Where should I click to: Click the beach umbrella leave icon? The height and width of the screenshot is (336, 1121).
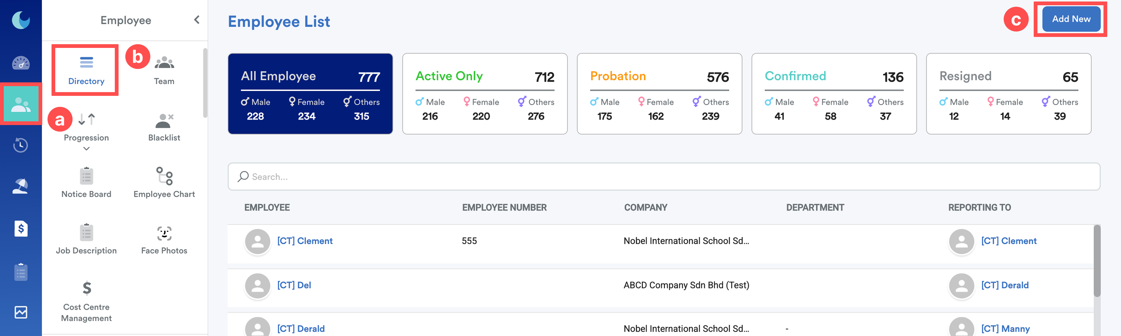click(21, 186)
